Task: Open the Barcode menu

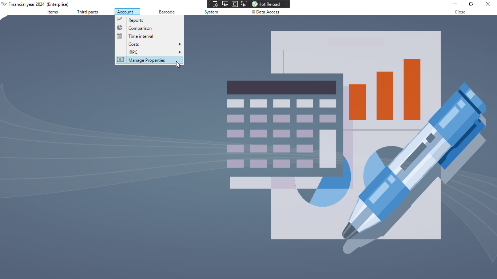Action: pyautogui.click(x=167, y=12)
